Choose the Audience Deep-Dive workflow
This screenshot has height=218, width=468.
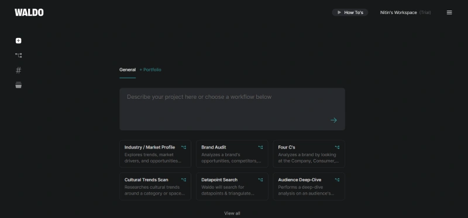pos(309,186)
